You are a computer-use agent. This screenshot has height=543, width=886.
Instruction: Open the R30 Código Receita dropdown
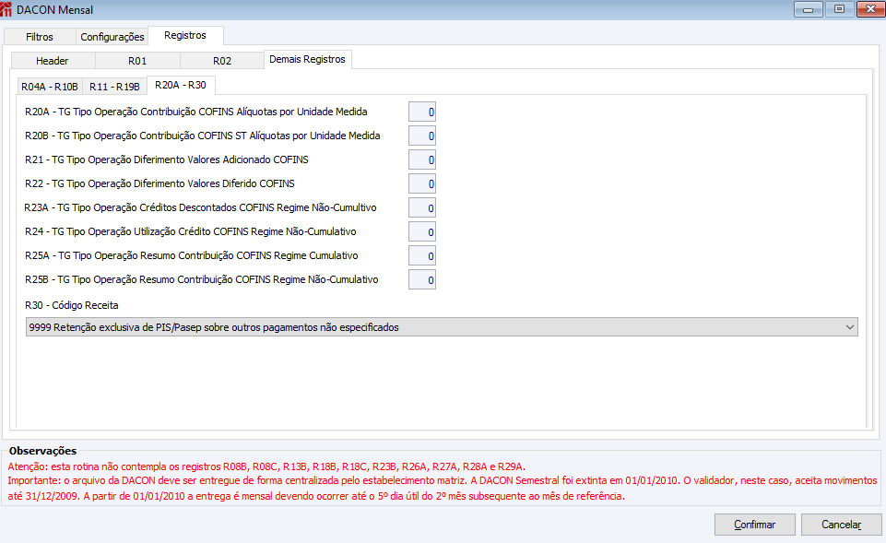(x=442, y=327)
